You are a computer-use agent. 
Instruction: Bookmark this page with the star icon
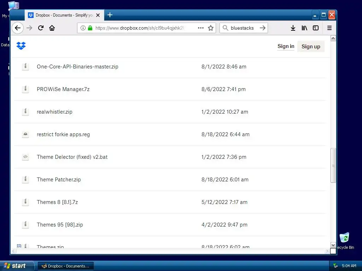[211, 28]
